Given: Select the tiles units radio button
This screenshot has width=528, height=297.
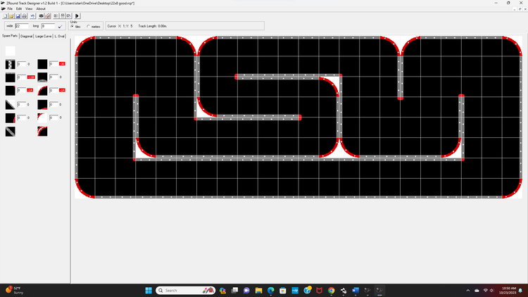Looking at the screenshot, I should coord(72,27).
